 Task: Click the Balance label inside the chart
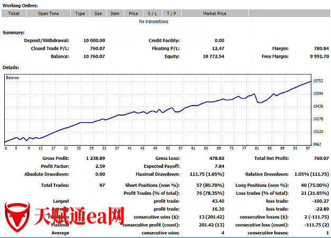pyautogui.click(x=12, y=78)
